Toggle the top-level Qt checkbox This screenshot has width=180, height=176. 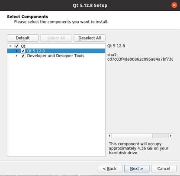(x=17, y=46)
